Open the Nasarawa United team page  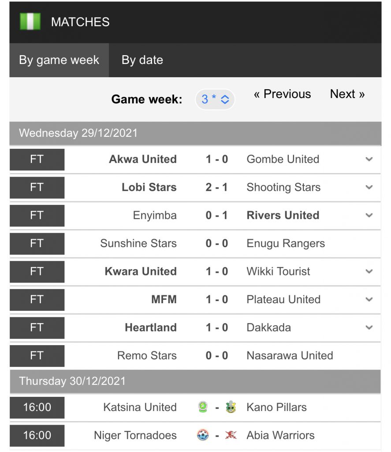click(x=290, y=355)
